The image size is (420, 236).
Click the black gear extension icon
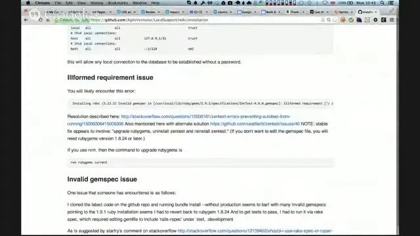pyautogui.click(x=375, y=20)
